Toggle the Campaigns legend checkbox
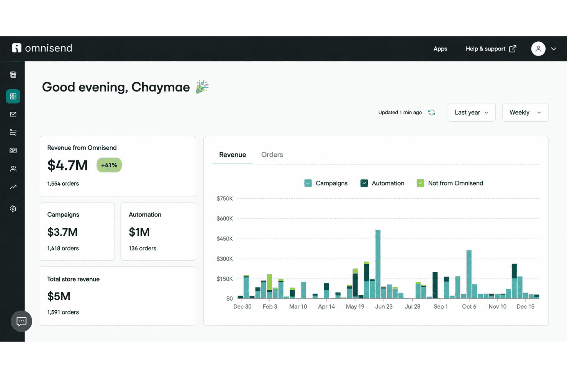 [x=308, y=183]
